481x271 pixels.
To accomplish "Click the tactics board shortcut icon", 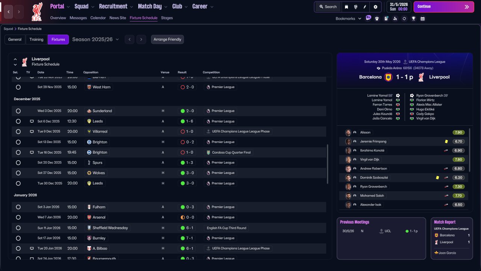I will click(386, 18).
